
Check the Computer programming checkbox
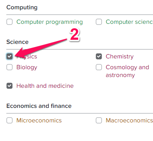tap(9, 22)
